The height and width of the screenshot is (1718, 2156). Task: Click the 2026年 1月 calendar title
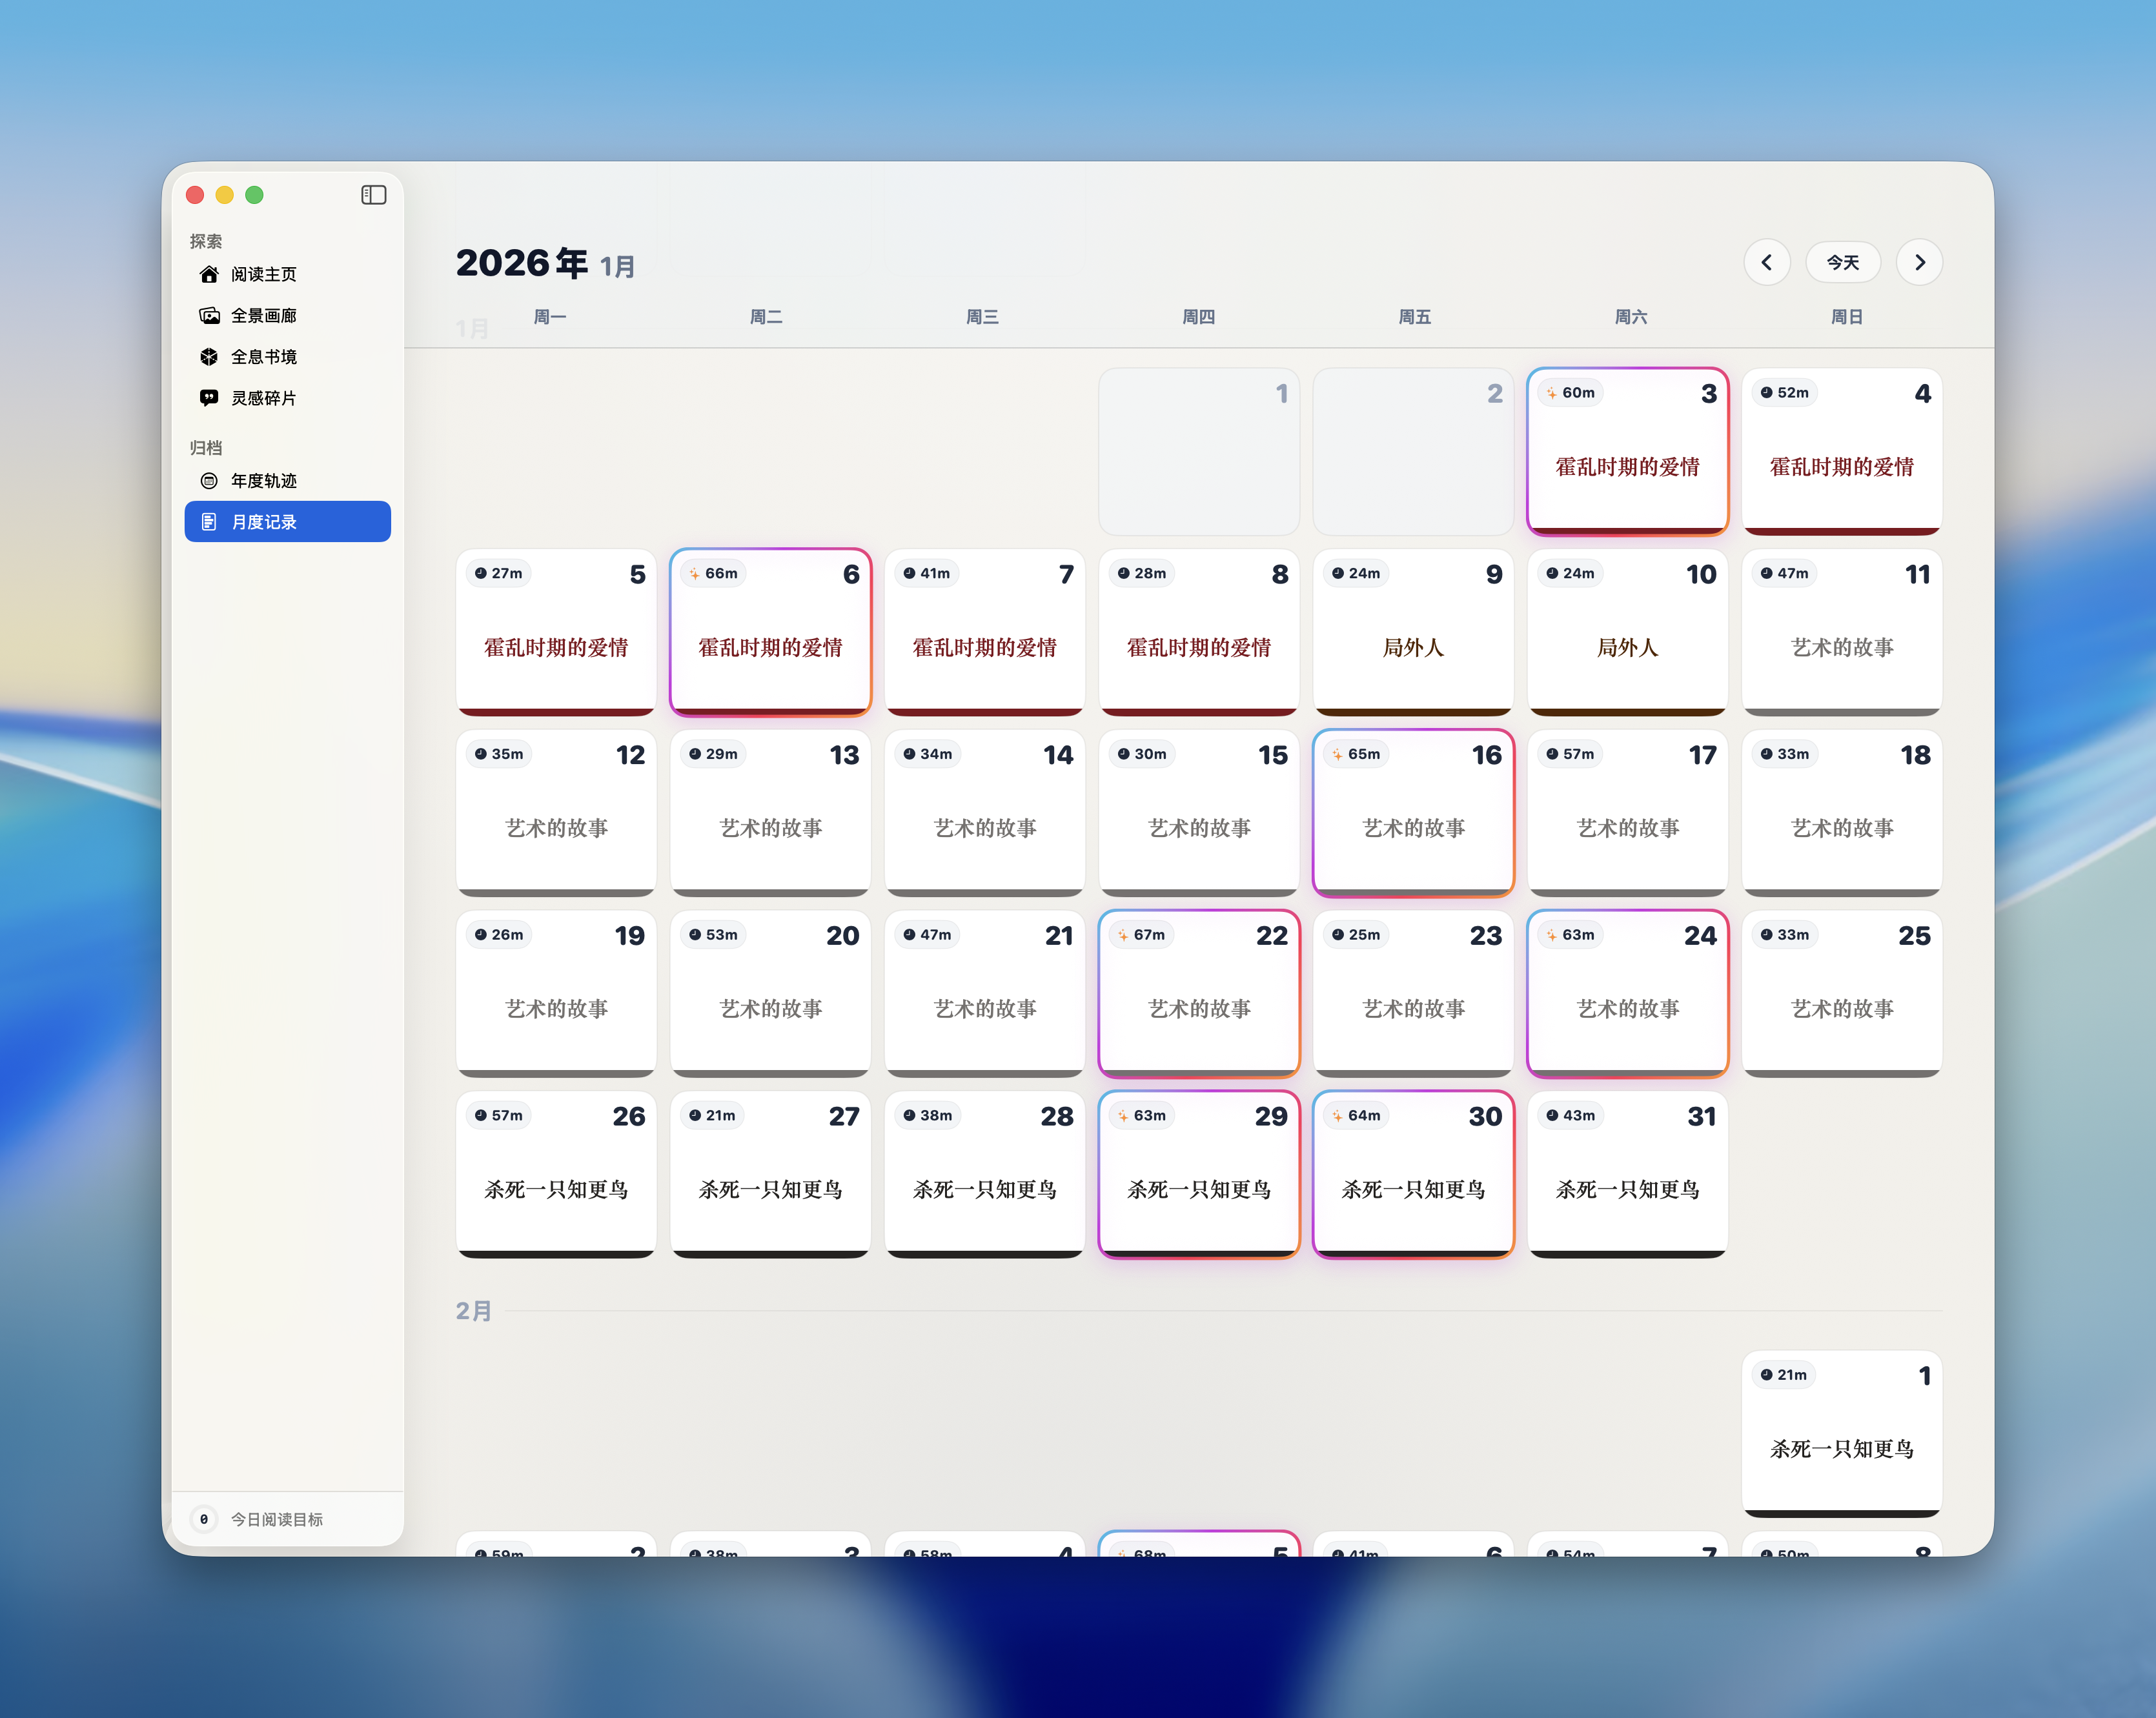[x=545, y=263]
